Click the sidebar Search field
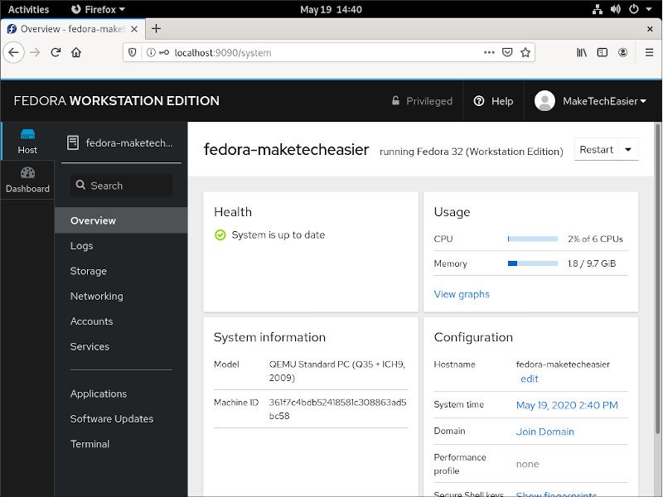663x497 pixels. click(x=121, y=186)
